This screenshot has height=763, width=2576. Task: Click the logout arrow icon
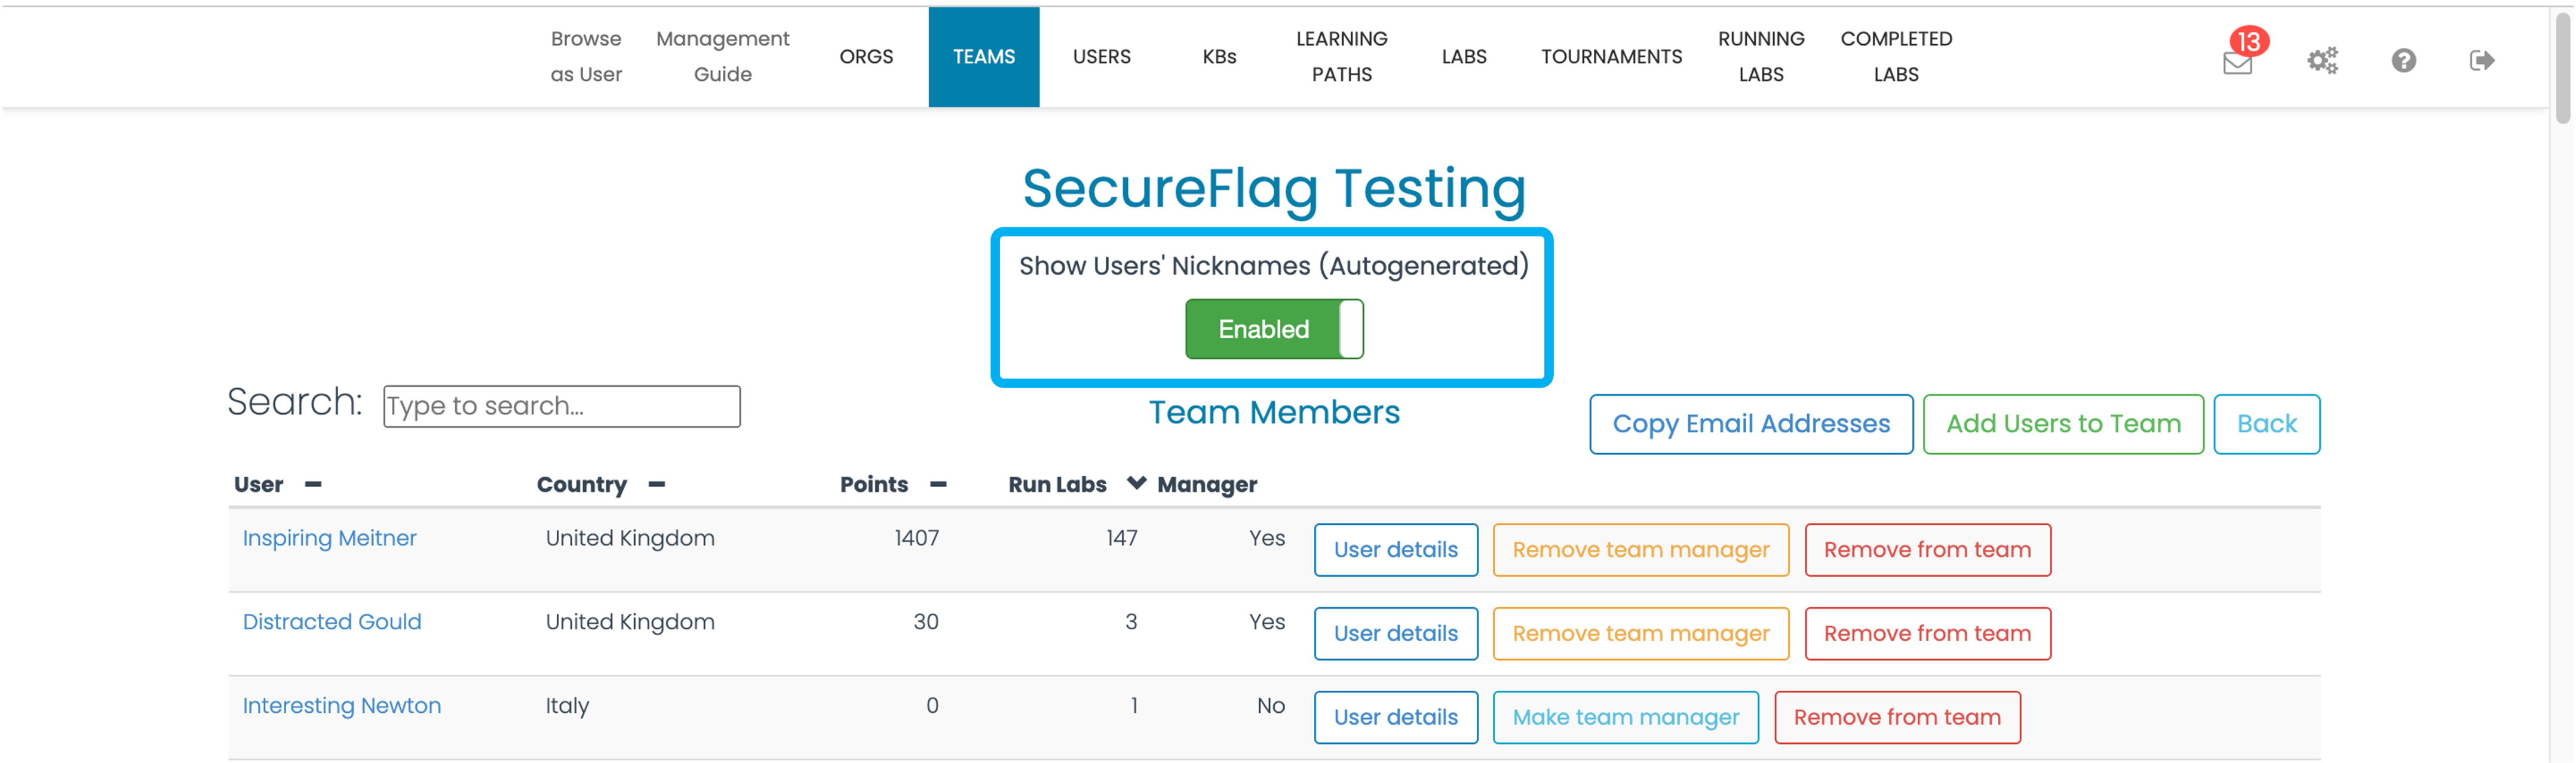point(2482,61)
